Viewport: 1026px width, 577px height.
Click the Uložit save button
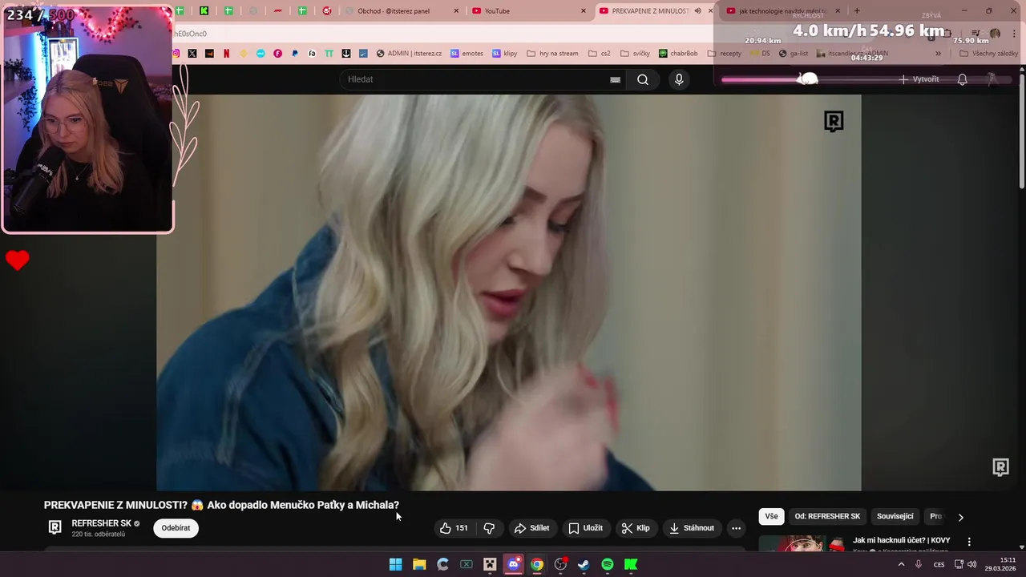585,528
